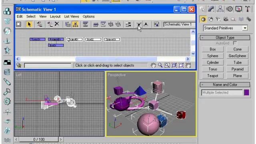Viewport: 256px width, 144px height.
Task: Open the Layout menu
Action: (55, 16)
